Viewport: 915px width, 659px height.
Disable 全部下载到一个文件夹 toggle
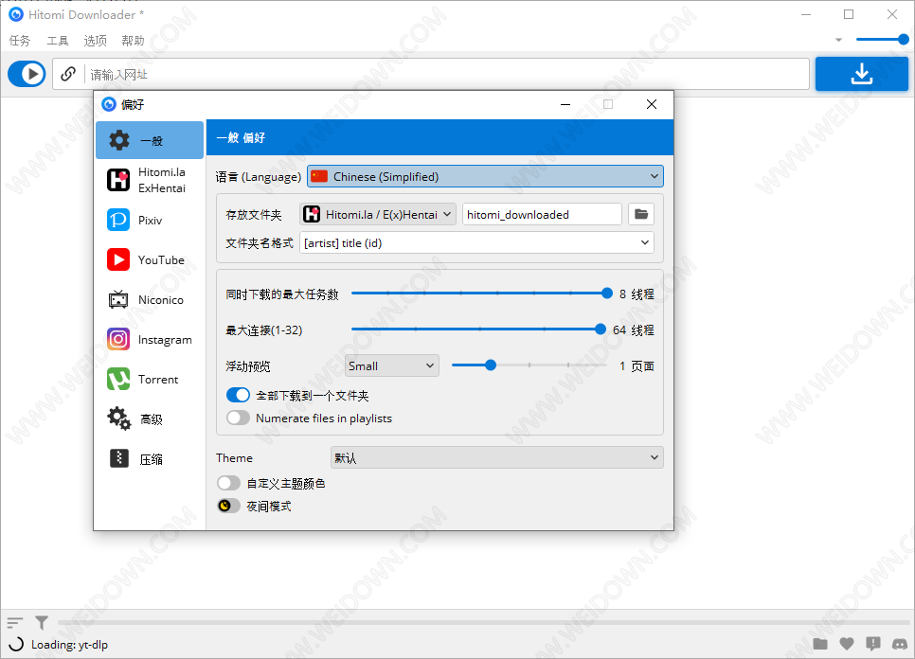point(238,396)
